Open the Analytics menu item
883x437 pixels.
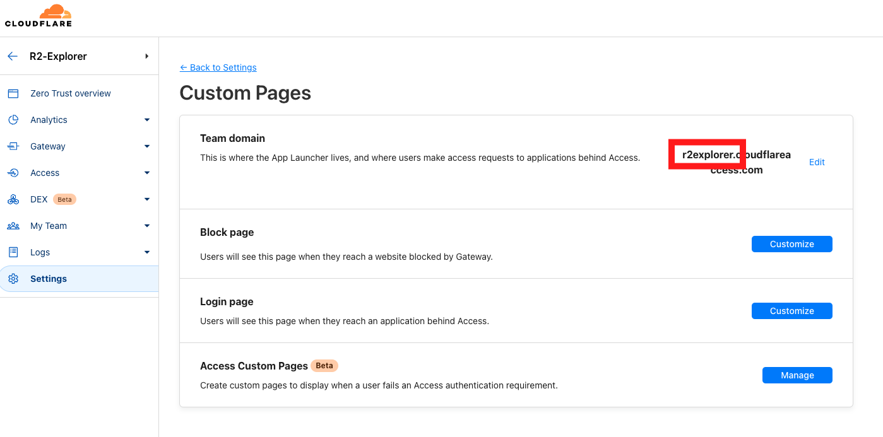(x=49, y=120)
